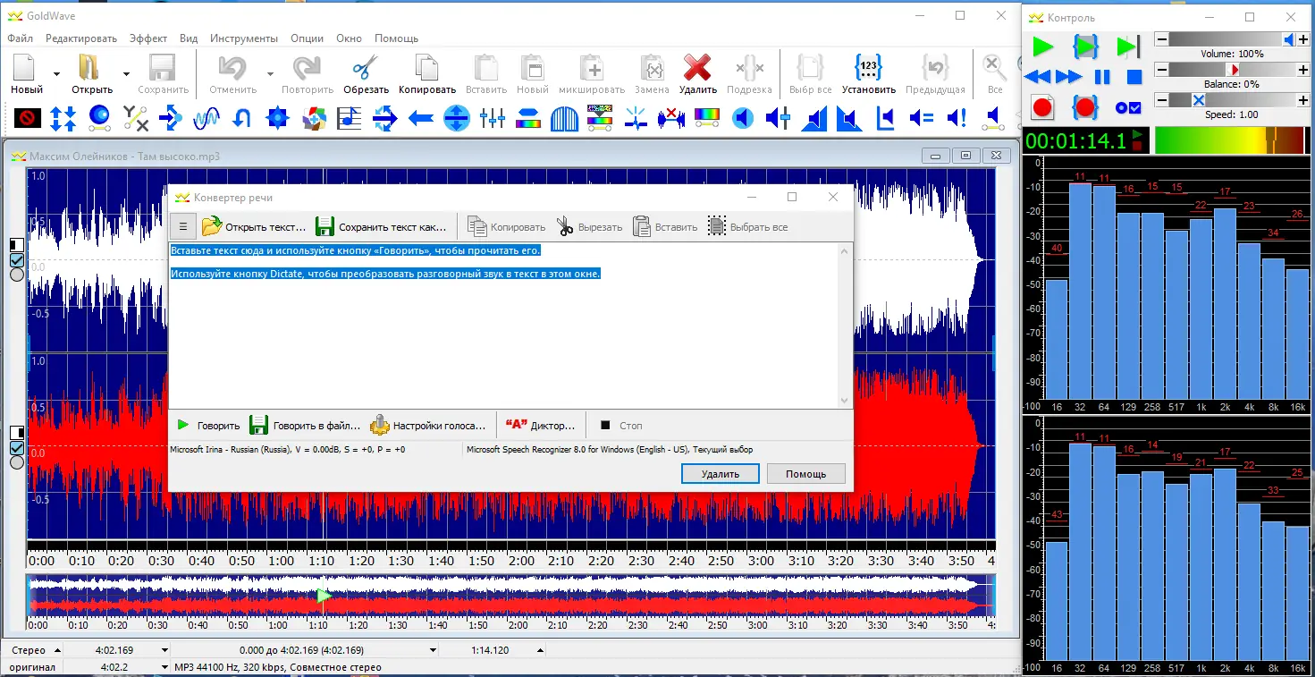Pause playback with the pause icon
This screenshot has width=1315, height=677.
pos(1102,78)
